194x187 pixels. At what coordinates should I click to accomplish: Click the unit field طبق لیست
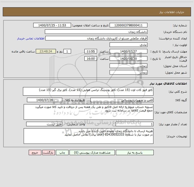point(44,124)
